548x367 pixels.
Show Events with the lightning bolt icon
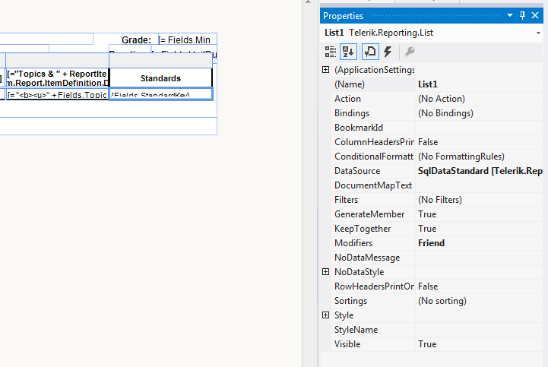pyautogui.click(x=388, y=52)
